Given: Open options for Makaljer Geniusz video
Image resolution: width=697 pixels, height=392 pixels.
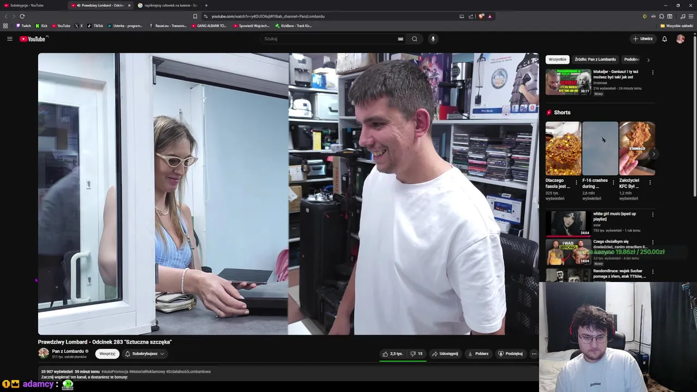Looking at the screenshot, I should coord(652,72).
